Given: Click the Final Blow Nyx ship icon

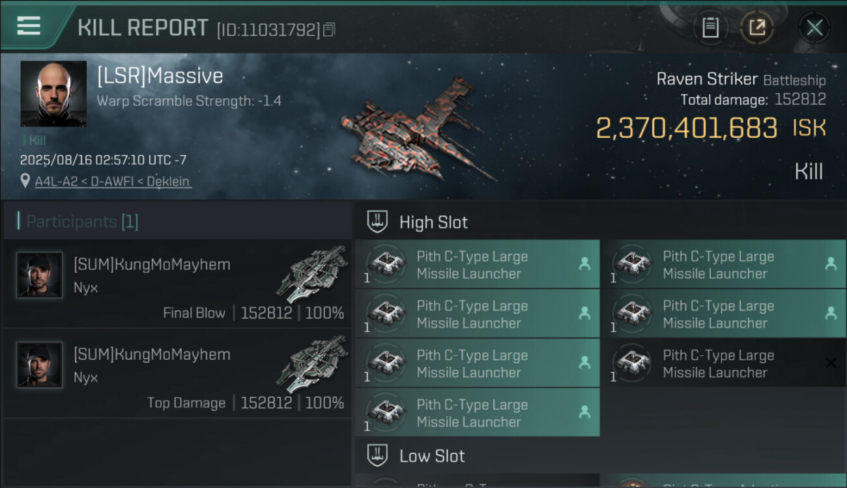Looking at the screenshot, I should (311, 273).
